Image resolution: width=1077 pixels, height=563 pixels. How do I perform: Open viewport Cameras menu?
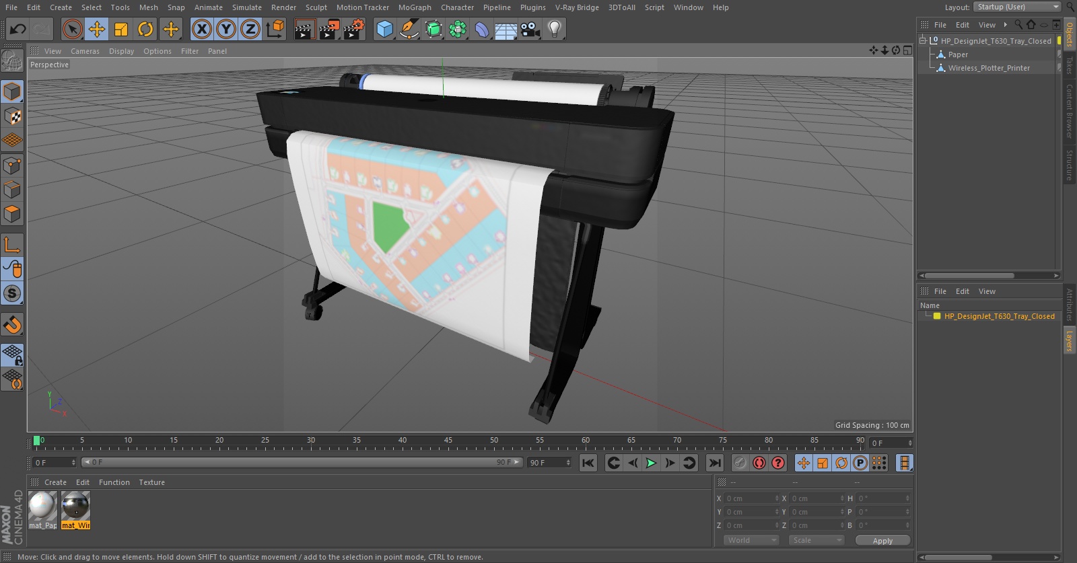point(85,51)
